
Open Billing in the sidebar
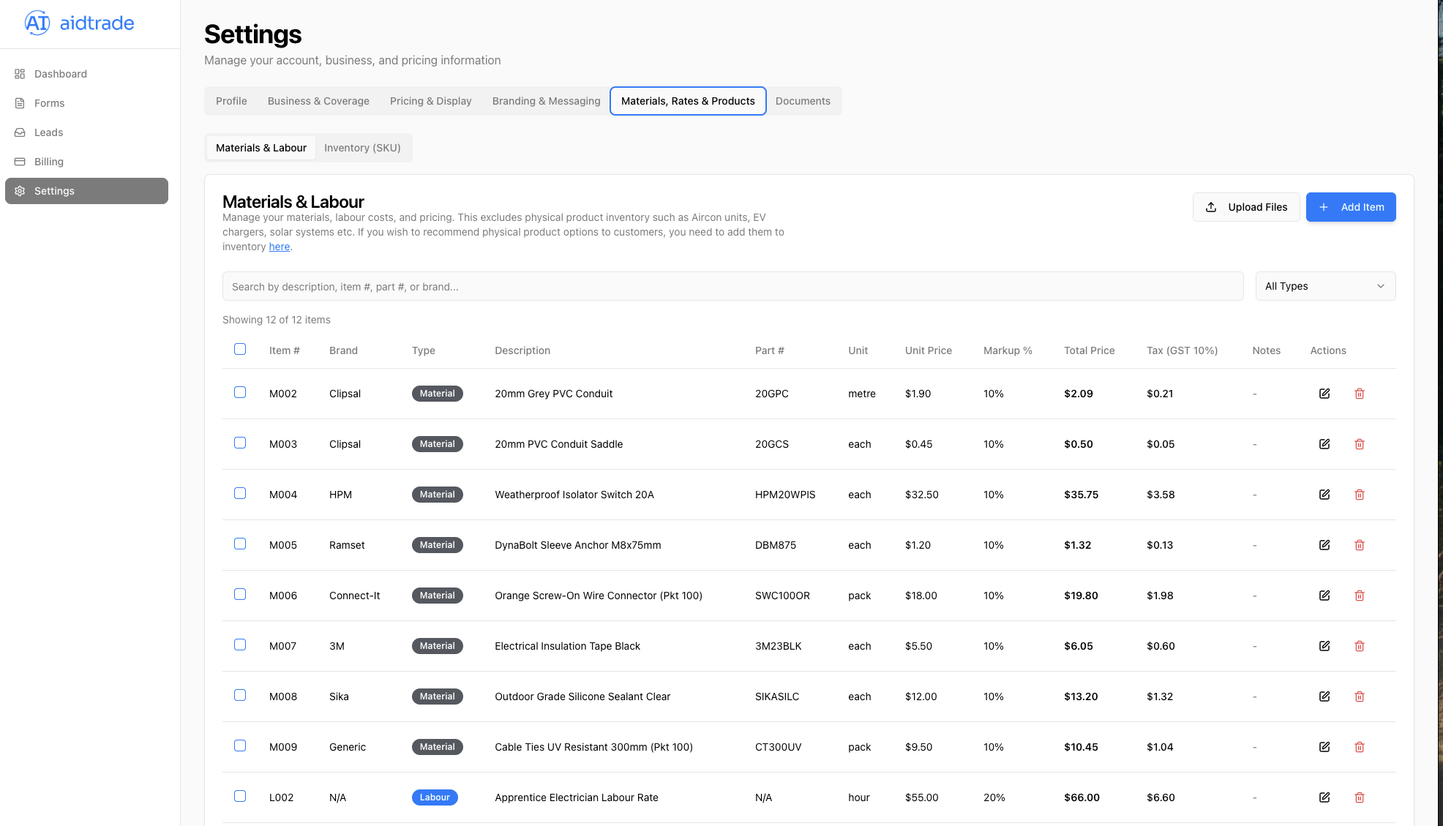coord(86,162)
